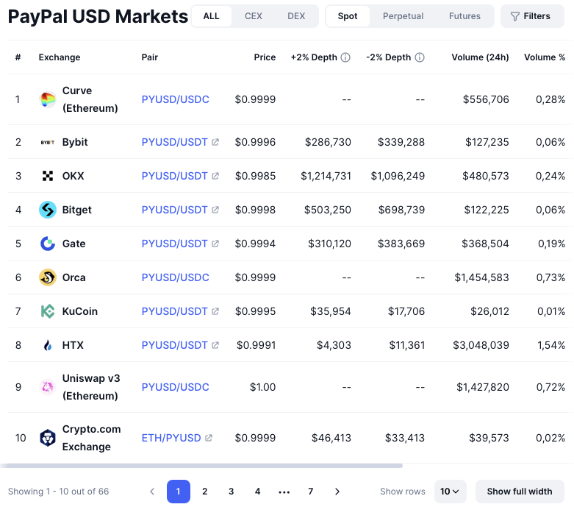Open the Bybit PYUSD/USDT pair link
The width and height of the screenshot is (574, 507).
pos(175,142)
